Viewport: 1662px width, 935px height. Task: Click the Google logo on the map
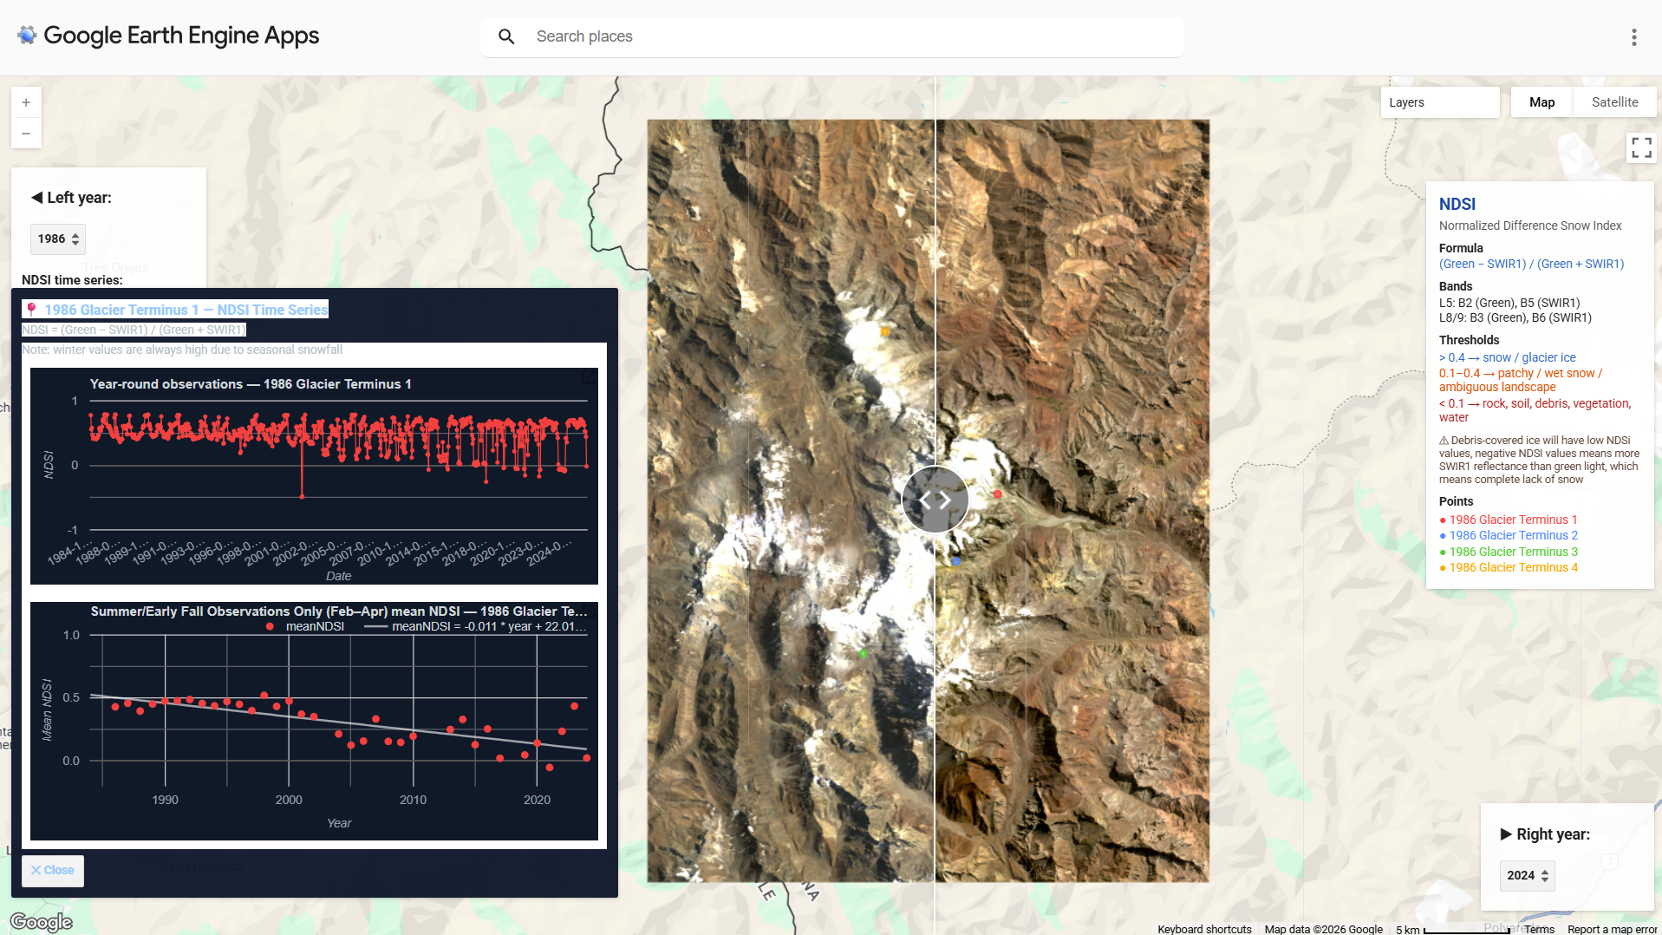click(41, 922)
